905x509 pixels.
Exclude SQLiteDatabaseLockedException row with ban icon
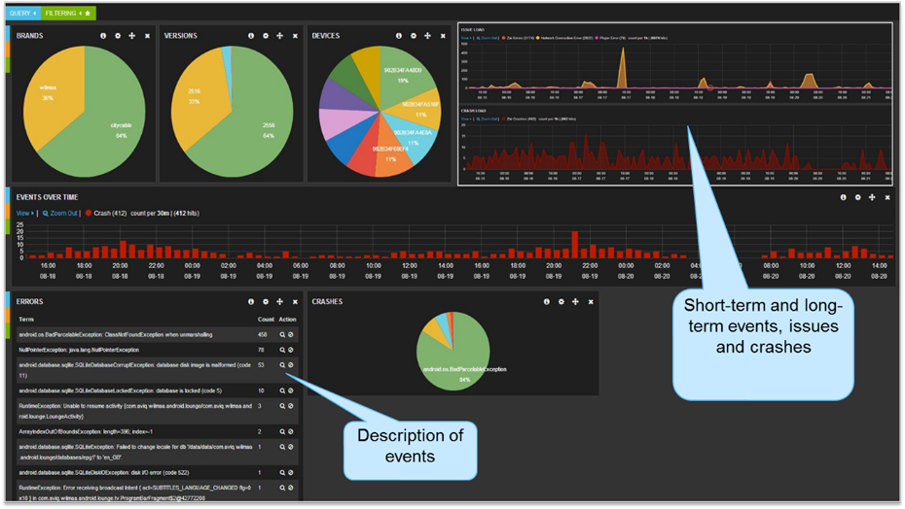[291, 390]
